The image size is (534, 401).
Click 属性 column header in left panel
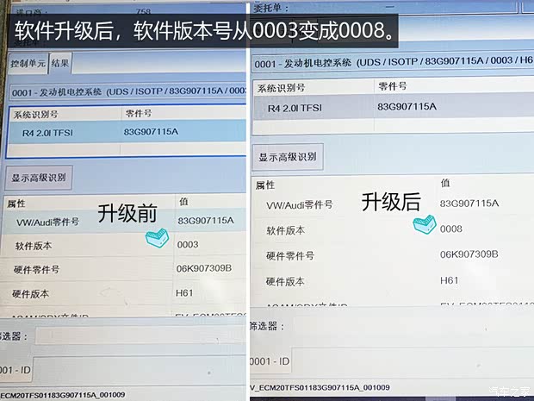pos(17,204)
